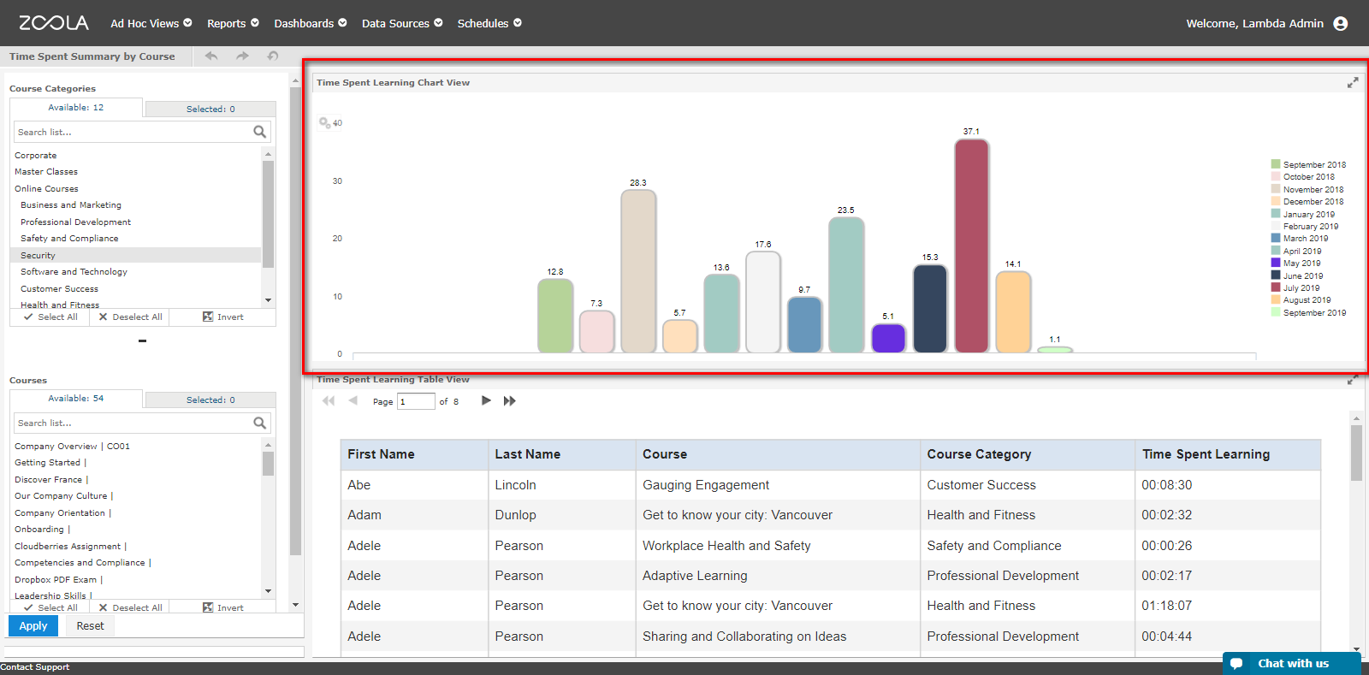Expand the Ad Hoc Views menu
The width and height of the screenshot is (1369, 675).
point(151,23)
